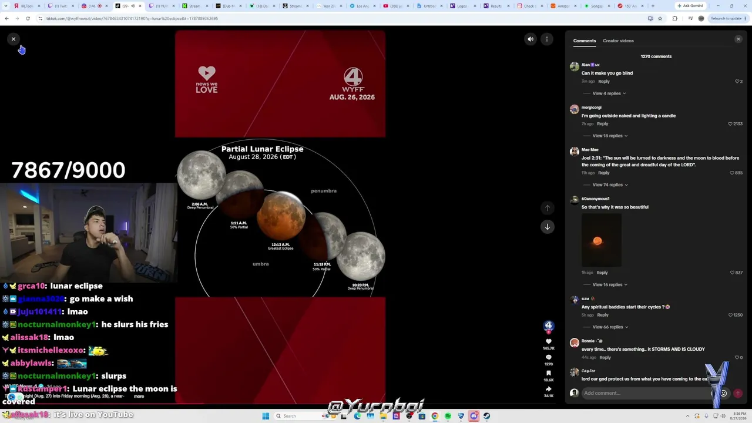Go to the previous video arrow
The image size is (752, 423).
point(548,208)
